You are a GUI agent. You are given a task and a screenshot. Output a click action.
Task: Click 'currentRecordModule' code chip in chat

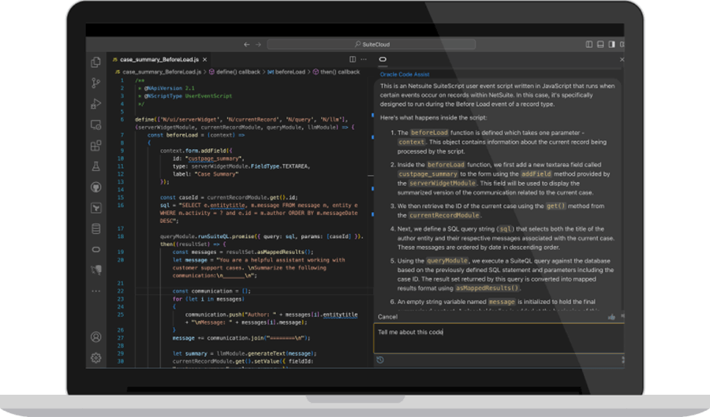click(x=443, y=215)
